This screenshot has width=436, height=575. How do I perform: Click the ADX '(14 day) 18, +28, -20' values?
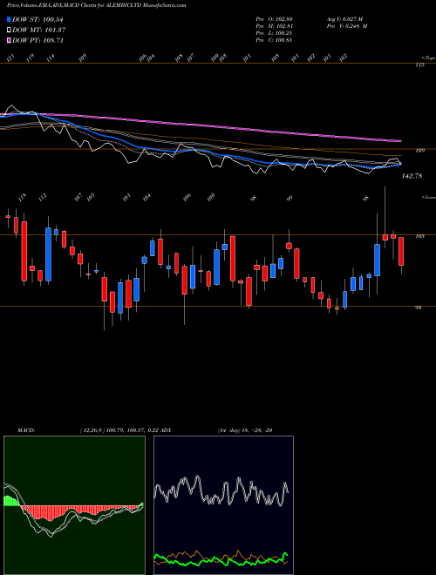pyautogui.click(x=245, y=430)
